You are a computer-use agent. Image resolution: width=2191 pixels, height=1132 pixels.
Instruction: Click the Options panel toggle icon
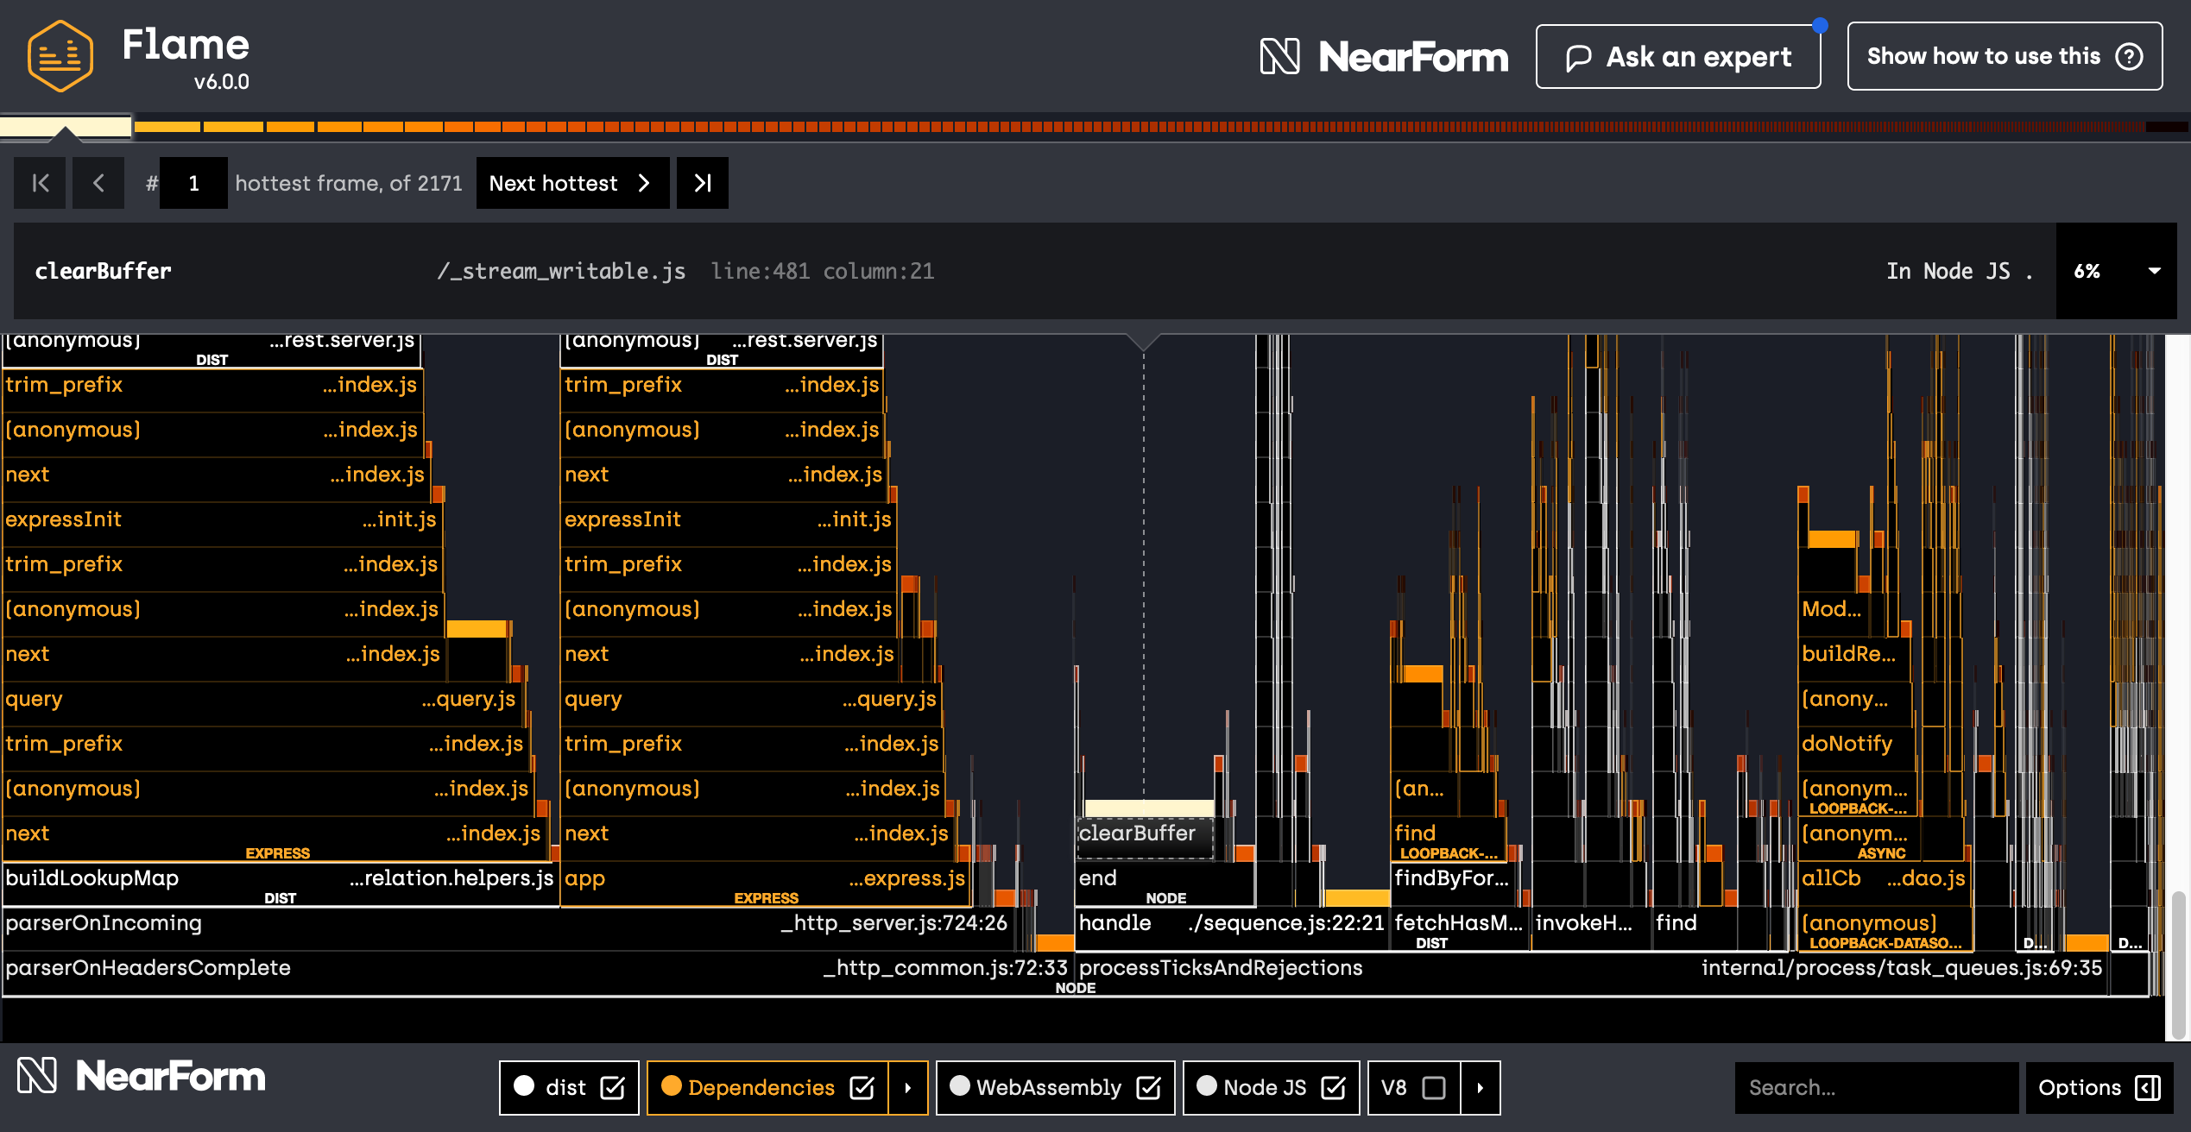[x=2147, y=1088]
